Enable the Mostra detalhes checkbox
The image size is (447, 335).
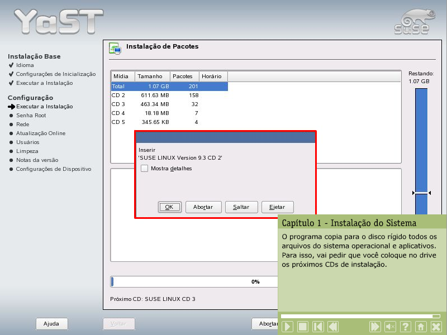click(x=144, y=168)
